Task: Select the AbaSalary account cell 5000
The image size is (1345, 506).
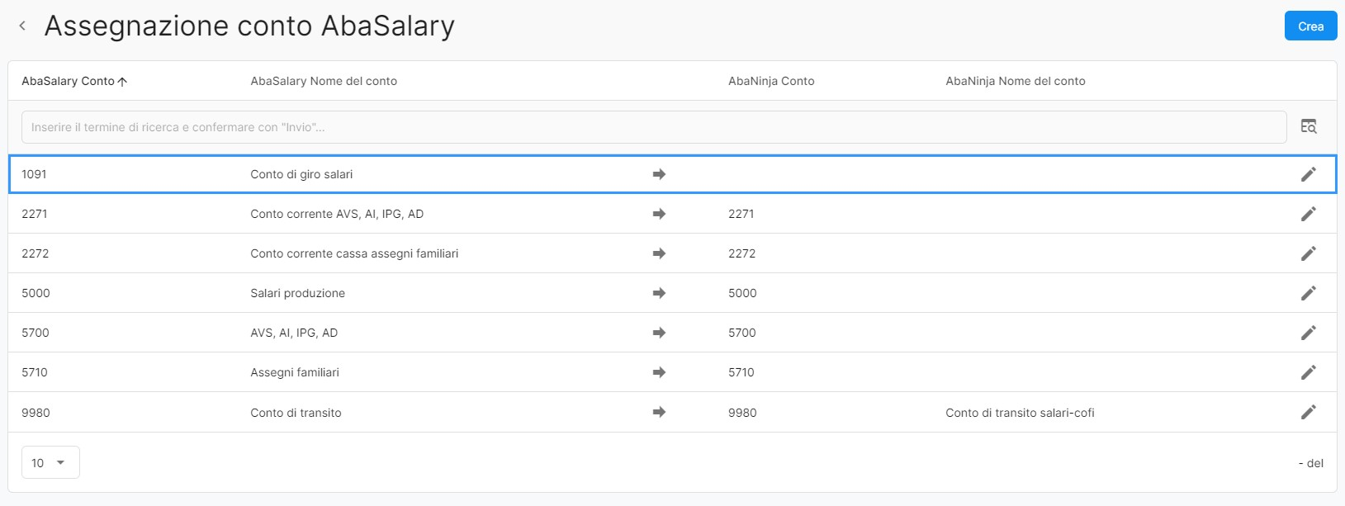Action: coord(36,293)
